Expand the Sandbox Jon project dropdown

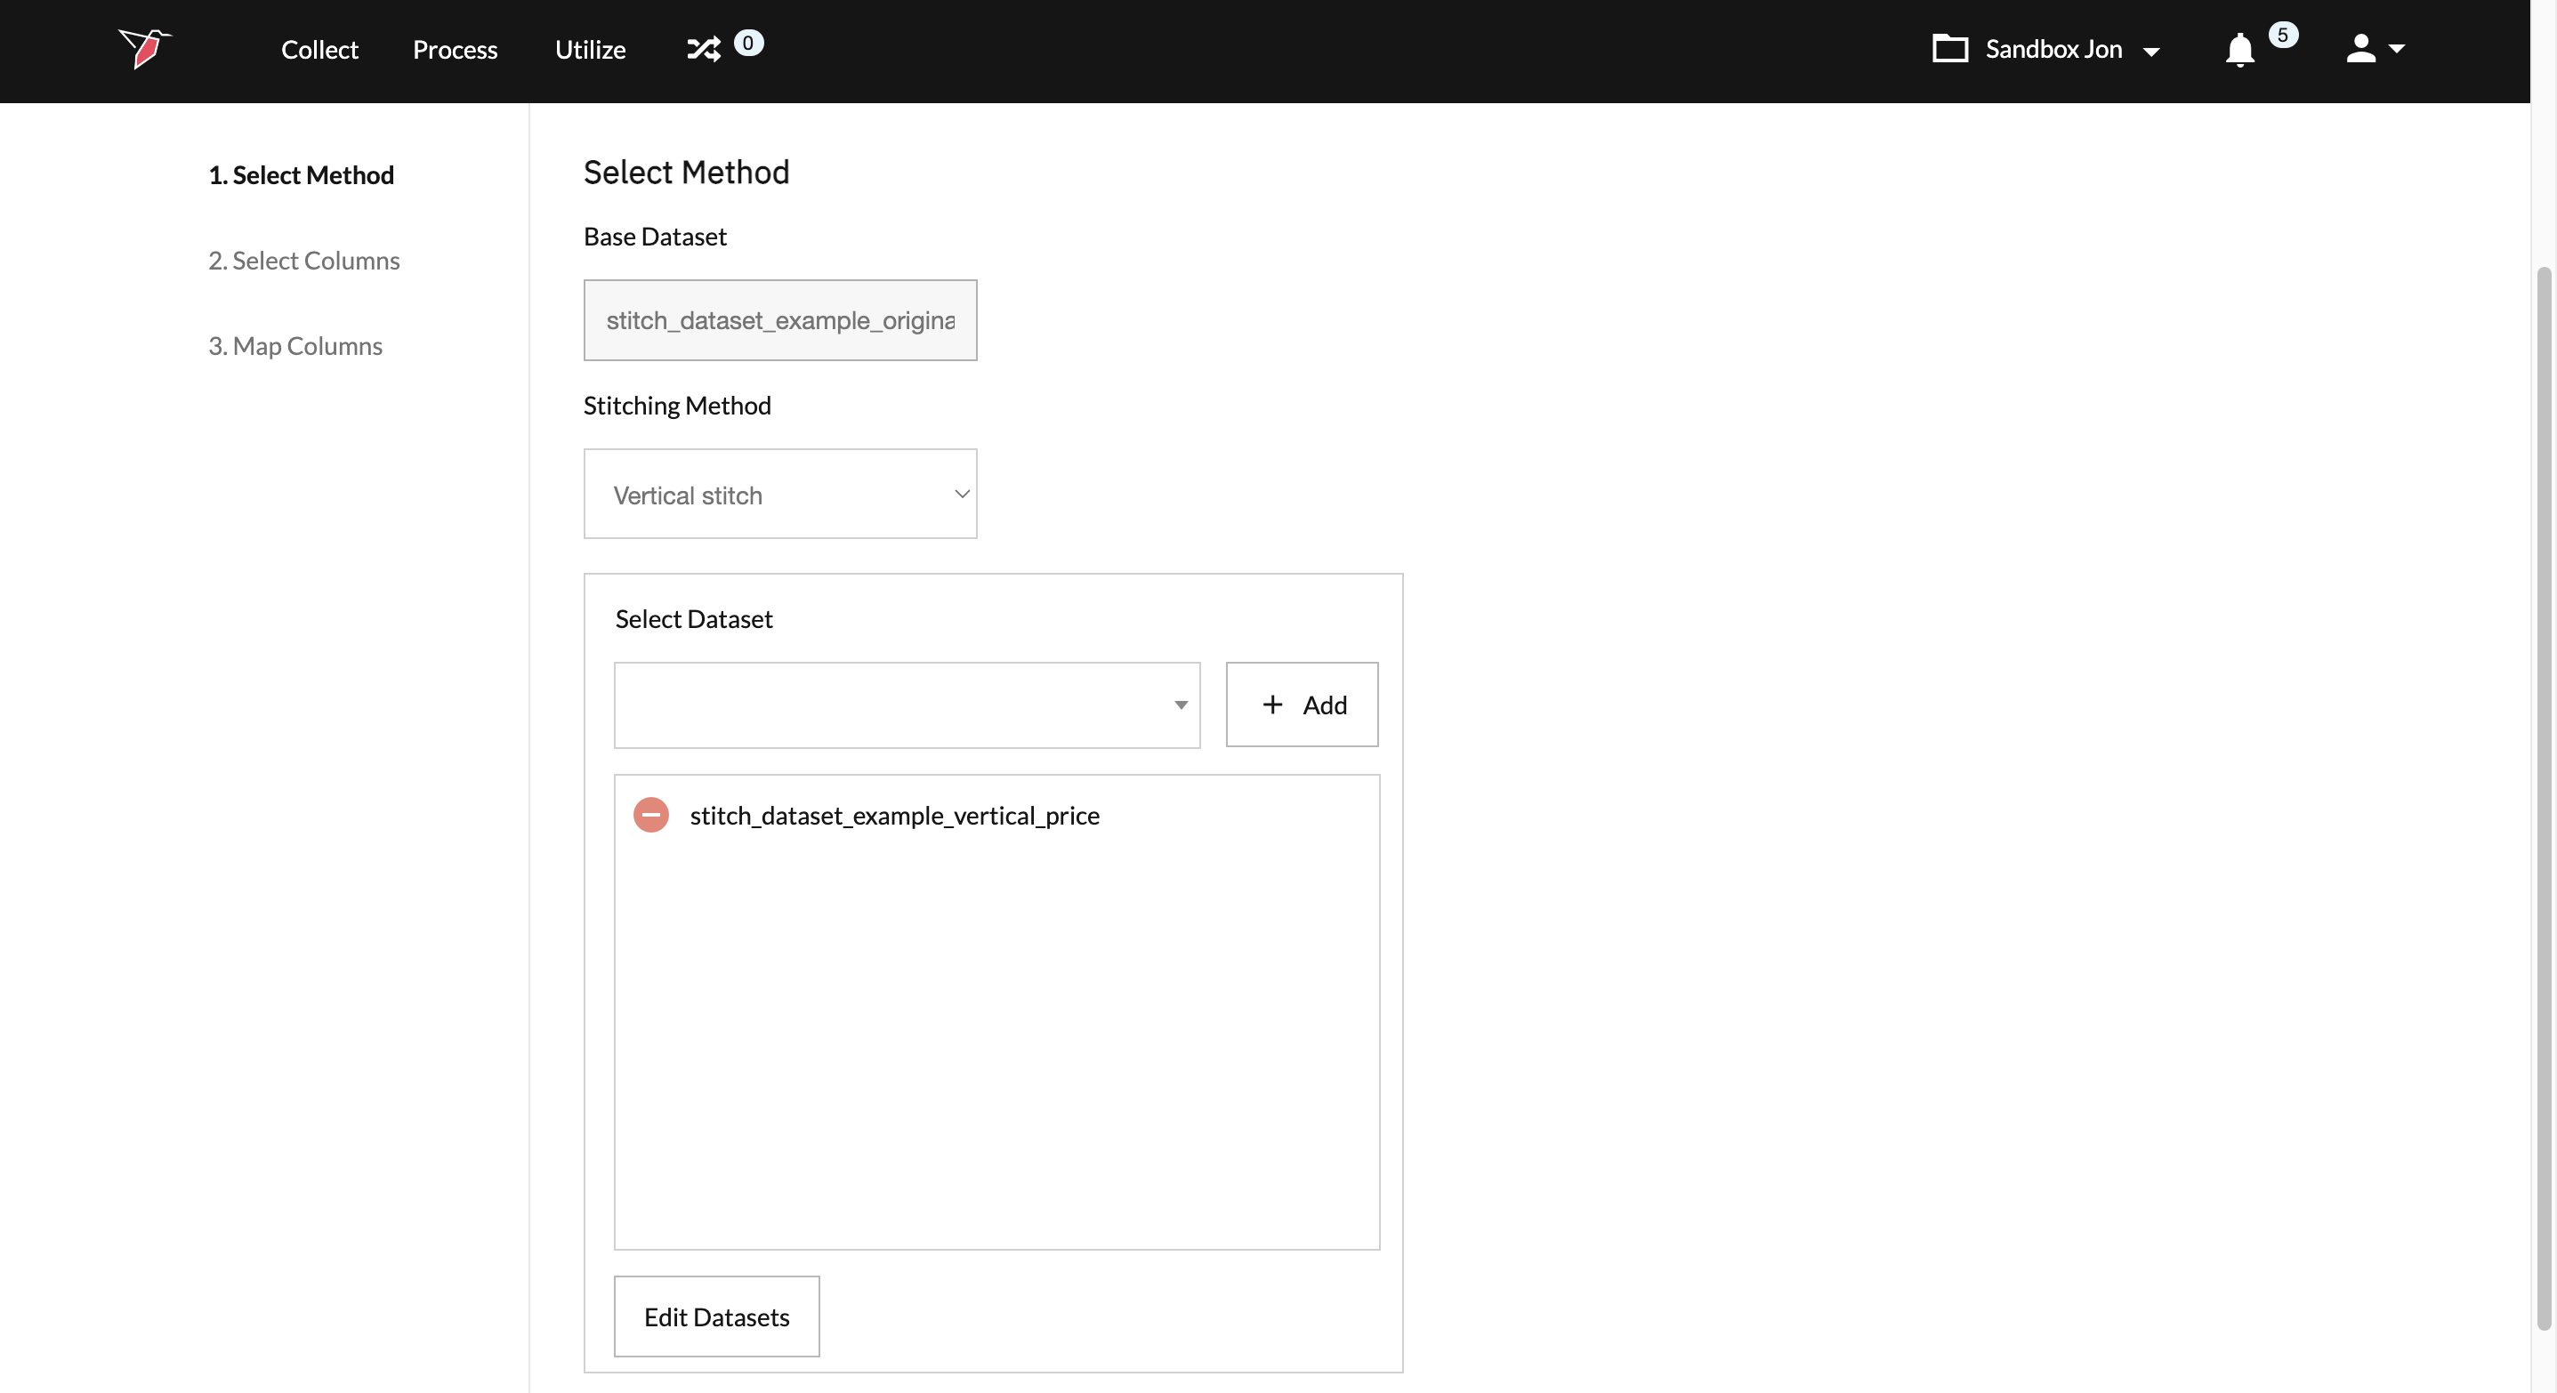[2151, 51]
